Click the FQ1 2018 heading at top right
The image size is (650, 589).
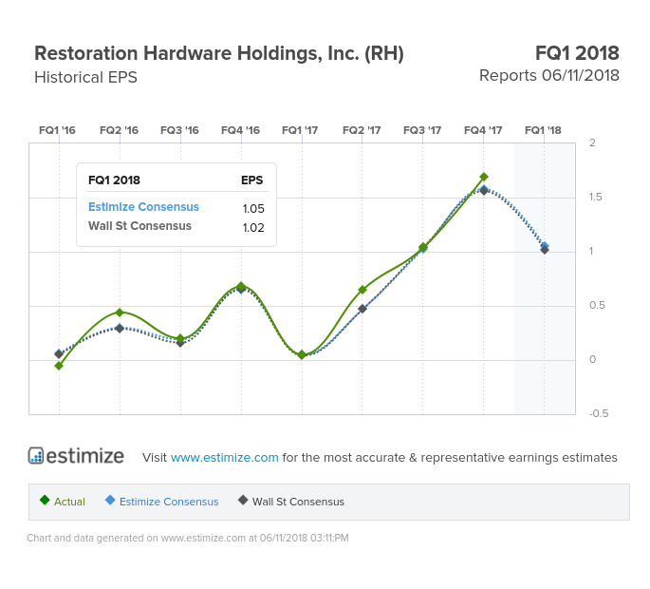coord(577,53)
